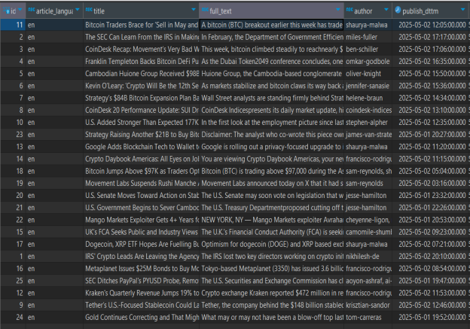Click the text type icon beside full_text header

206,10
